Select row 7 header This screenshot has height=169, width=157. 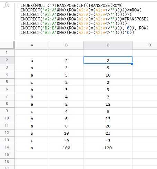pyautogui.click(x=7, y=97)
